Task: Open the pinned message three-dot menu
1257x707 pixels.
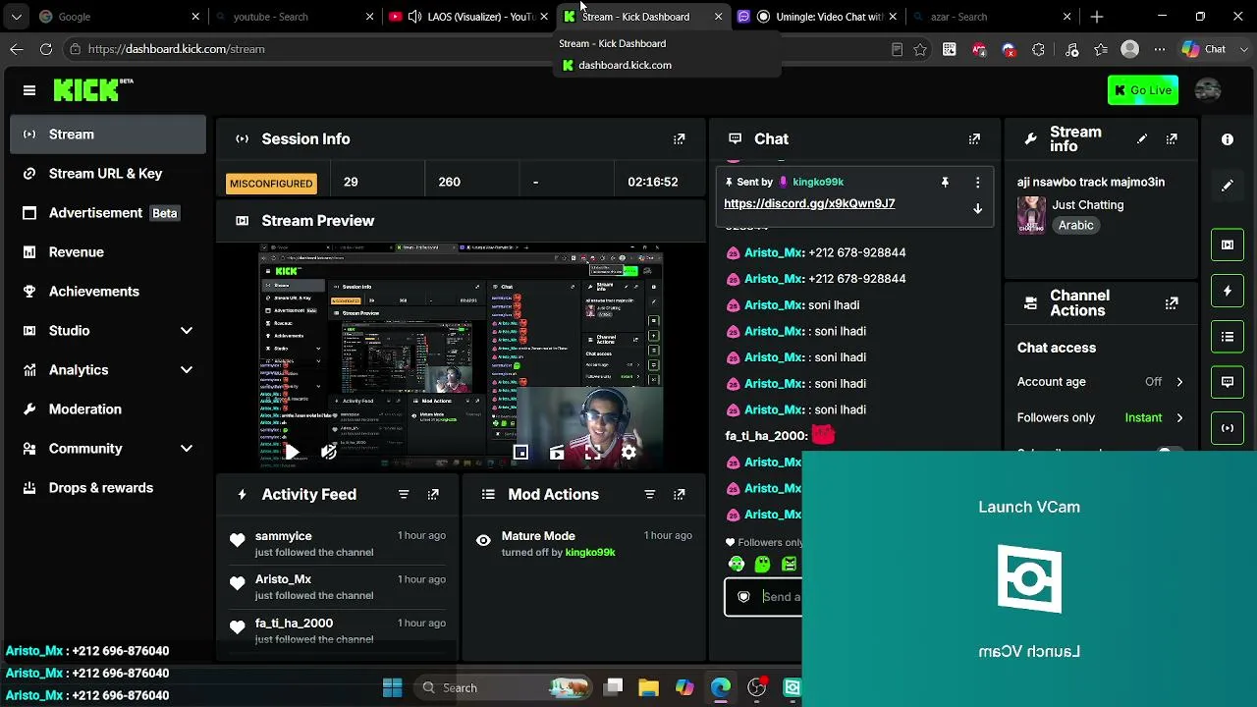Action: coord(977,182)
